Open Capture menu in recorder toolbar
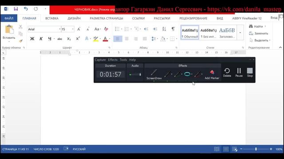This screenshot has width=284, height=159. [x=100, y=60]
